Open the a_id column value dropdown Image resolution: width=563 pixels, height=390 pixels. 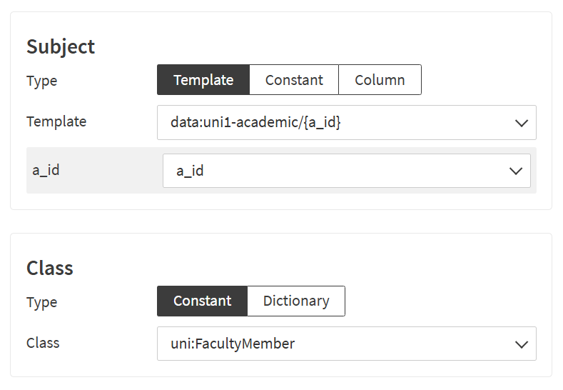pos(335,171)
